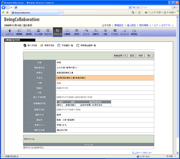Click the このページのトップへ link
Screen dimensions: 180x159
click(142, 153)
